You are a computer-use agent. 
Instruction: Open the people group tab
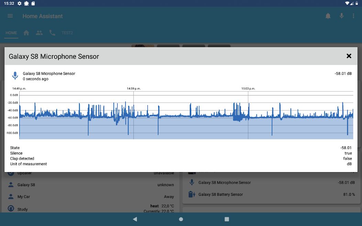(x=39, y=33)
